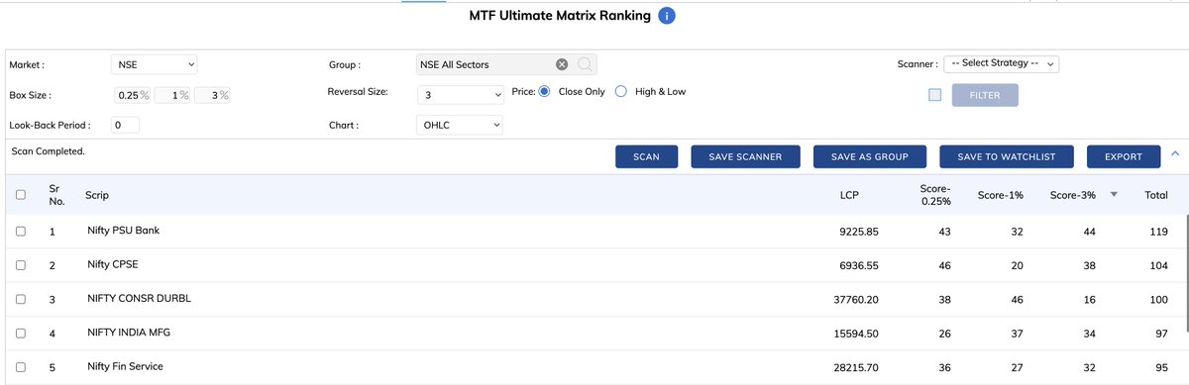Edit the 0.25% box size field
Screen dimensions: 1189x385
pyautogui.click(x=132, y=95)
